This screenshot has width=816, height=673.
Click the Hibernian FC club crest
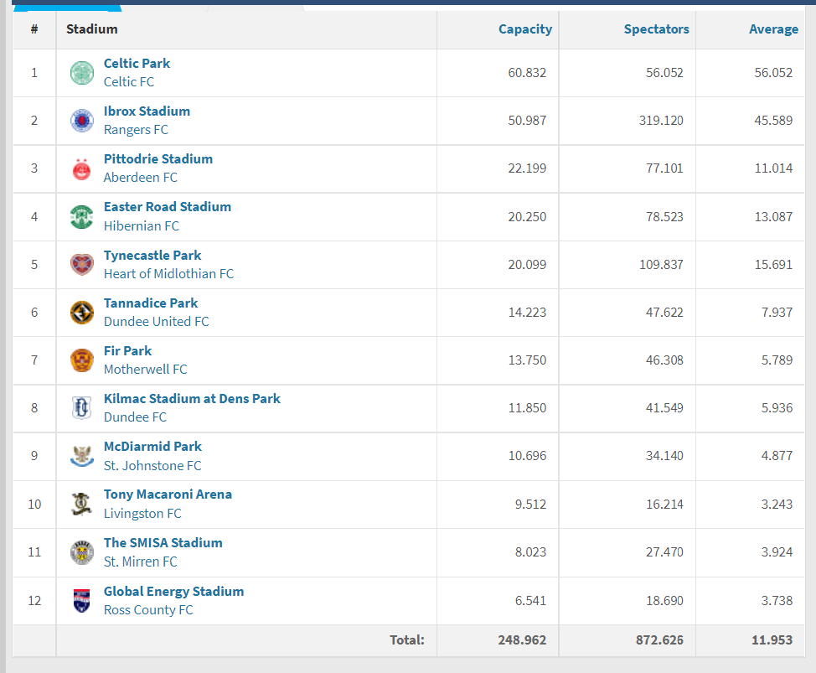click(x=81, y=216)
